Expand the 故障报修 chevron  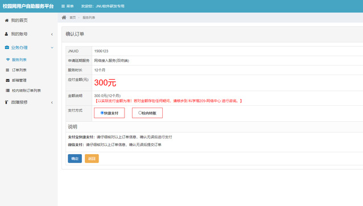pyautogui.click(x=52, y=102)
